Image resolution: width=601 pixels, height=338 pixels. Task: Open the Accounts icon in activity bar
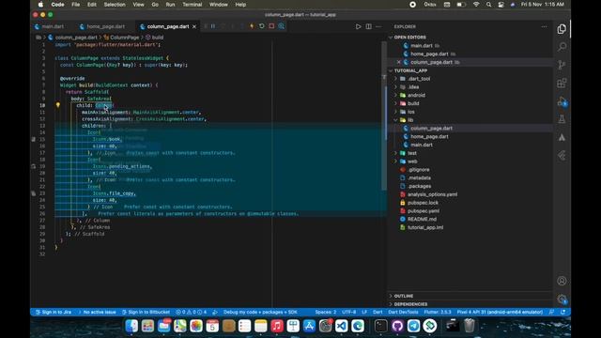pyautogui.click(x=562, y=281)
